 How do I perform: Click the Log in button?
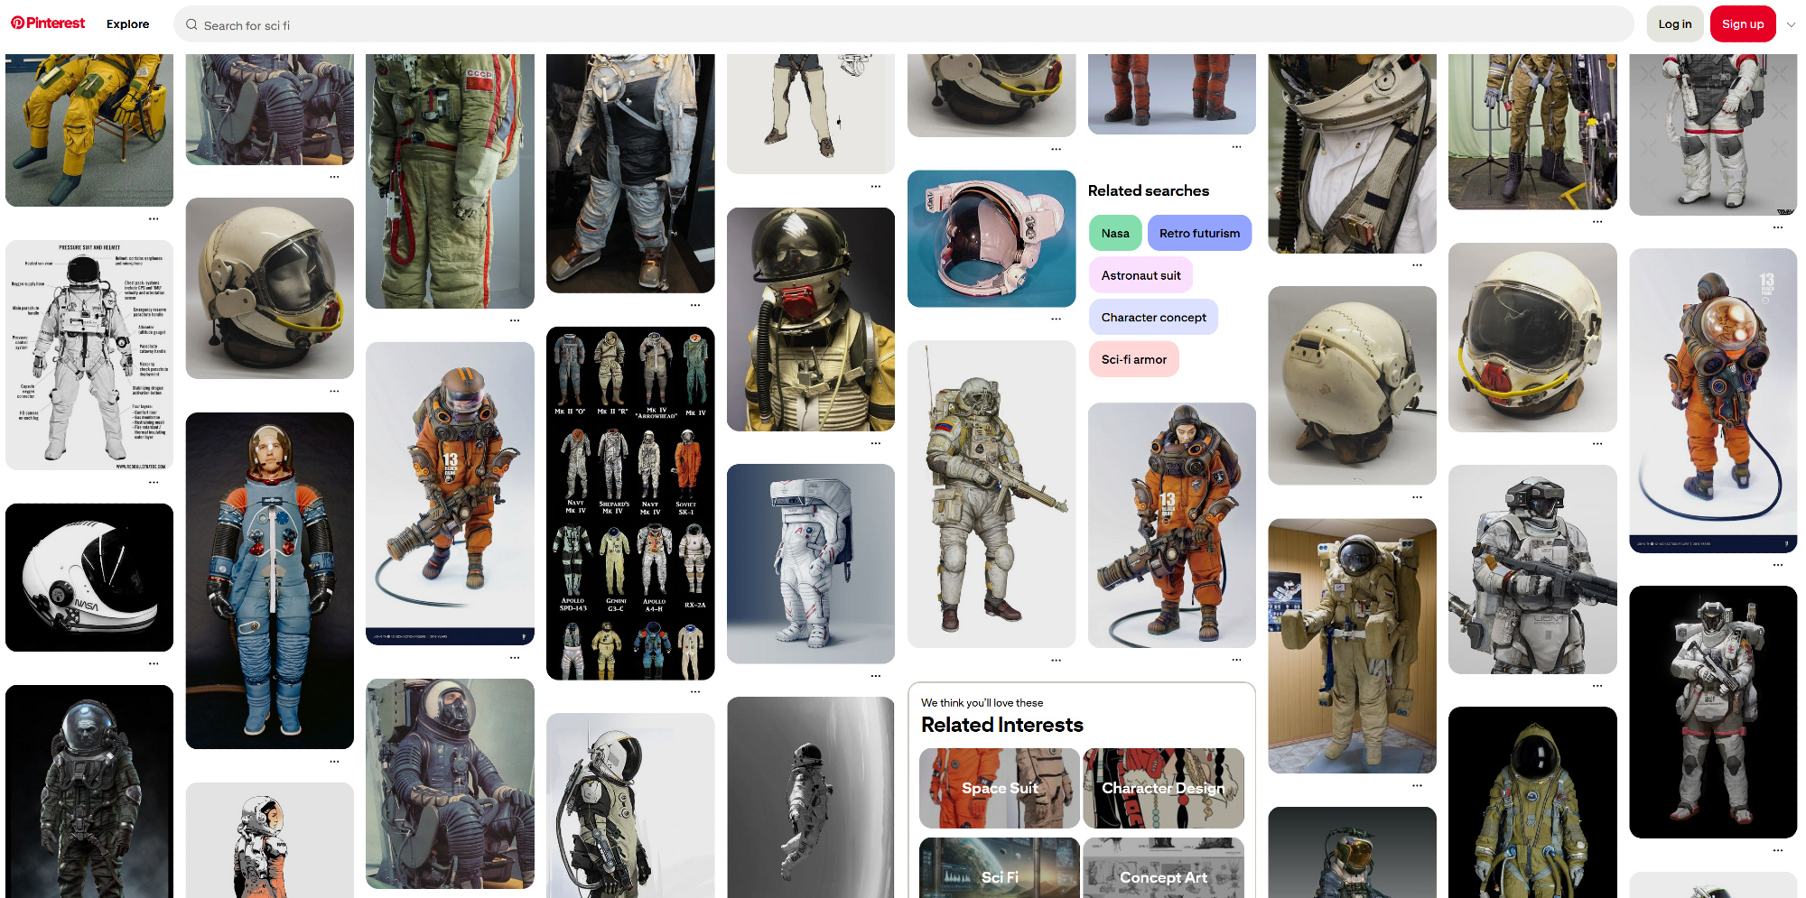click(x=1674, y=24)
